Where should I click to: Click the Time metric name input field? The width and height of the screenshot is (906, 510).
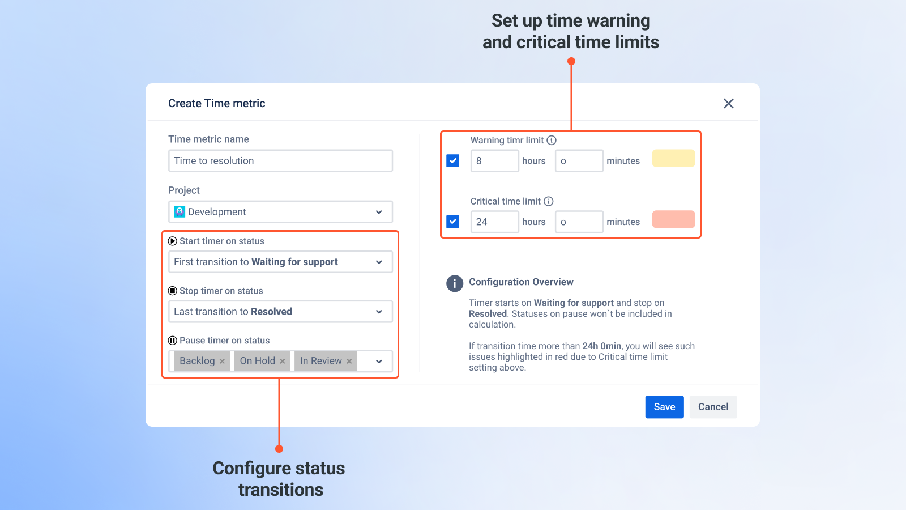tap(280, 161)
